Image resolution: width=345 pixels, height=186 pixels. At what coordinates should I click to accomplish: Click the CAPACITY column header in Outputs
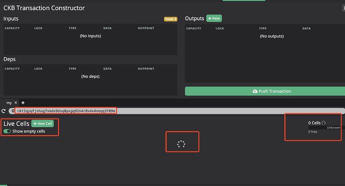193,28
